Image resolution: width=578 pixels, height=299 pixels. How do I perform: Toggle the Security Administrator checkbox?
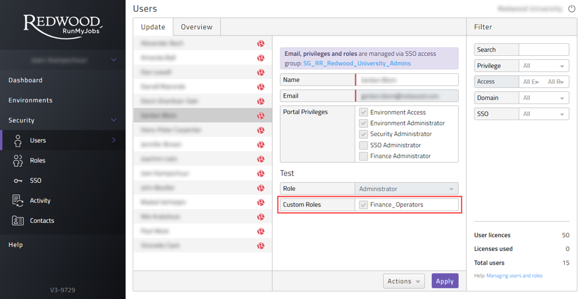point(363,134)
